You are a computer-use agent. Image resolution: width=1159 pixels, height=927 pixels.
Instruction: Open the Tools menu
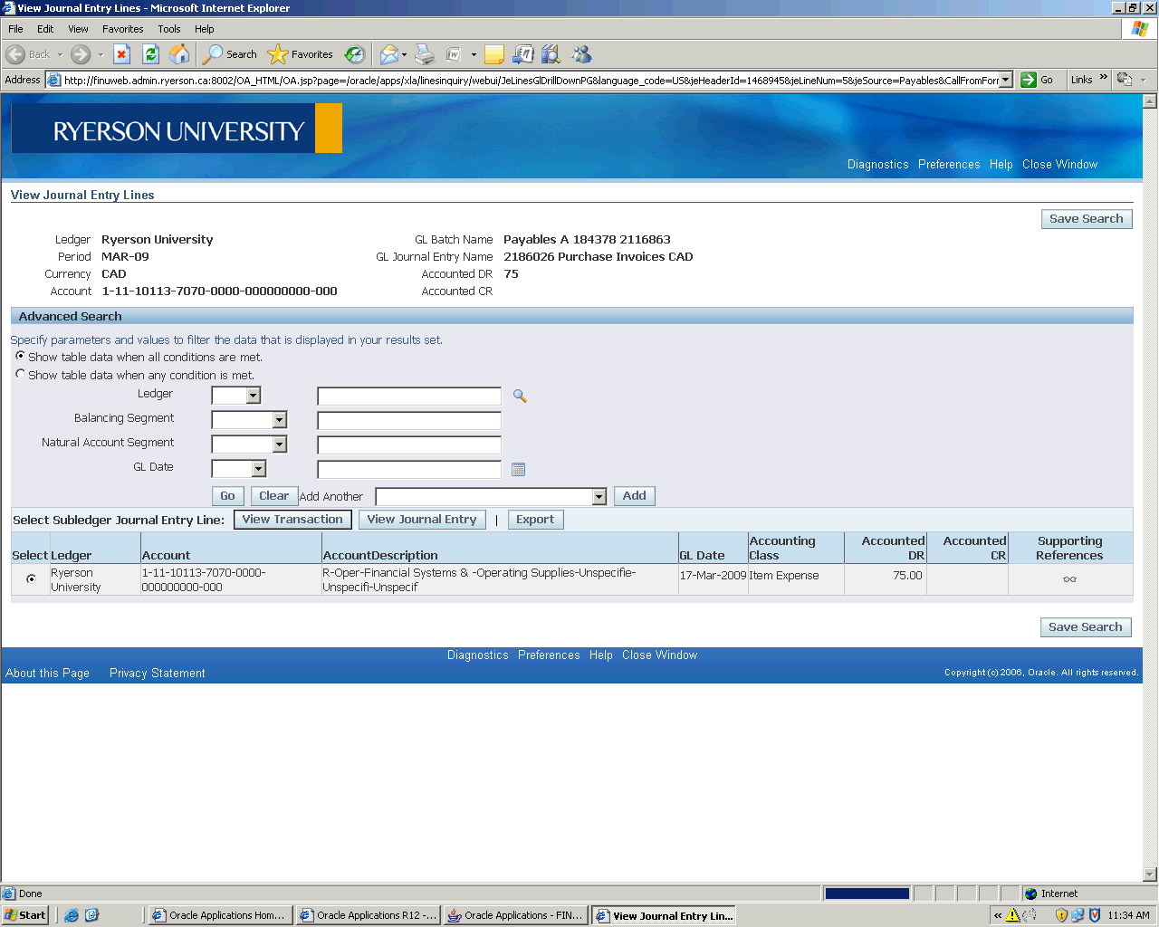click(168, 29)
